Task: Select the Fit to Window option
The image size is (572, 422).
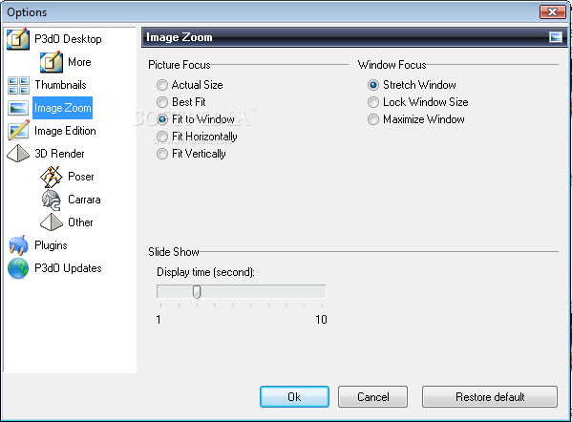Action: coord(162,119)
